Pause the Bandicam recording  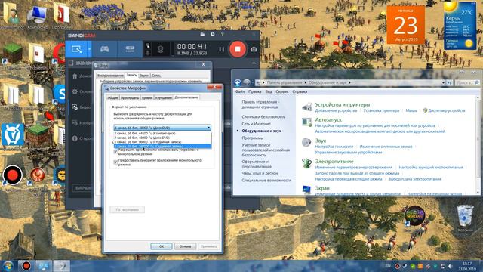[221, 49]
